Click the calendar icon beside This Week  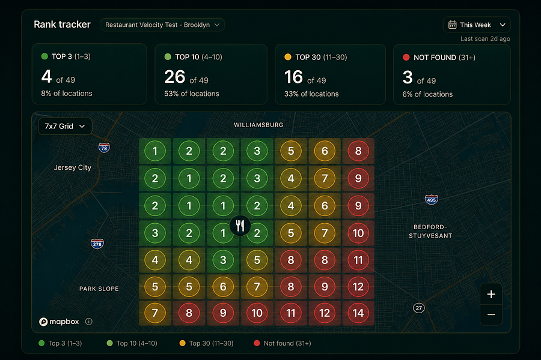pyautogui.click(x=452, y=25)
